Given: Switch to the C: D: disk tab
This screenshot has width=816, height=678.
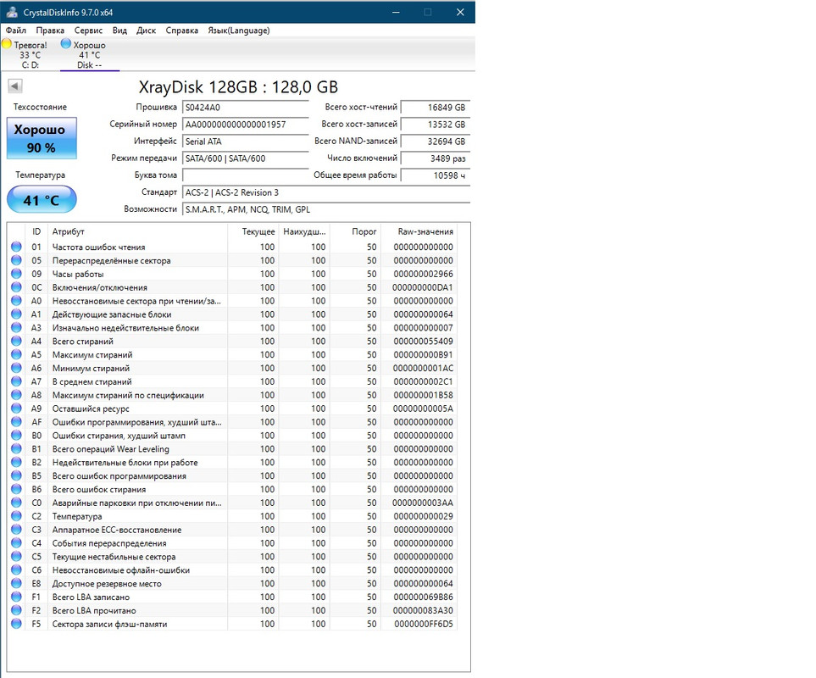Looking at the screenshot, I should click(31, 54).
